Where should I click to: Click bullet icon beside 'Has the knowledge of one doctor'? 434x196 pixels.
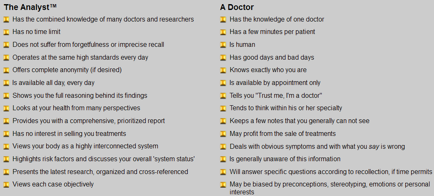click(223, 19)
